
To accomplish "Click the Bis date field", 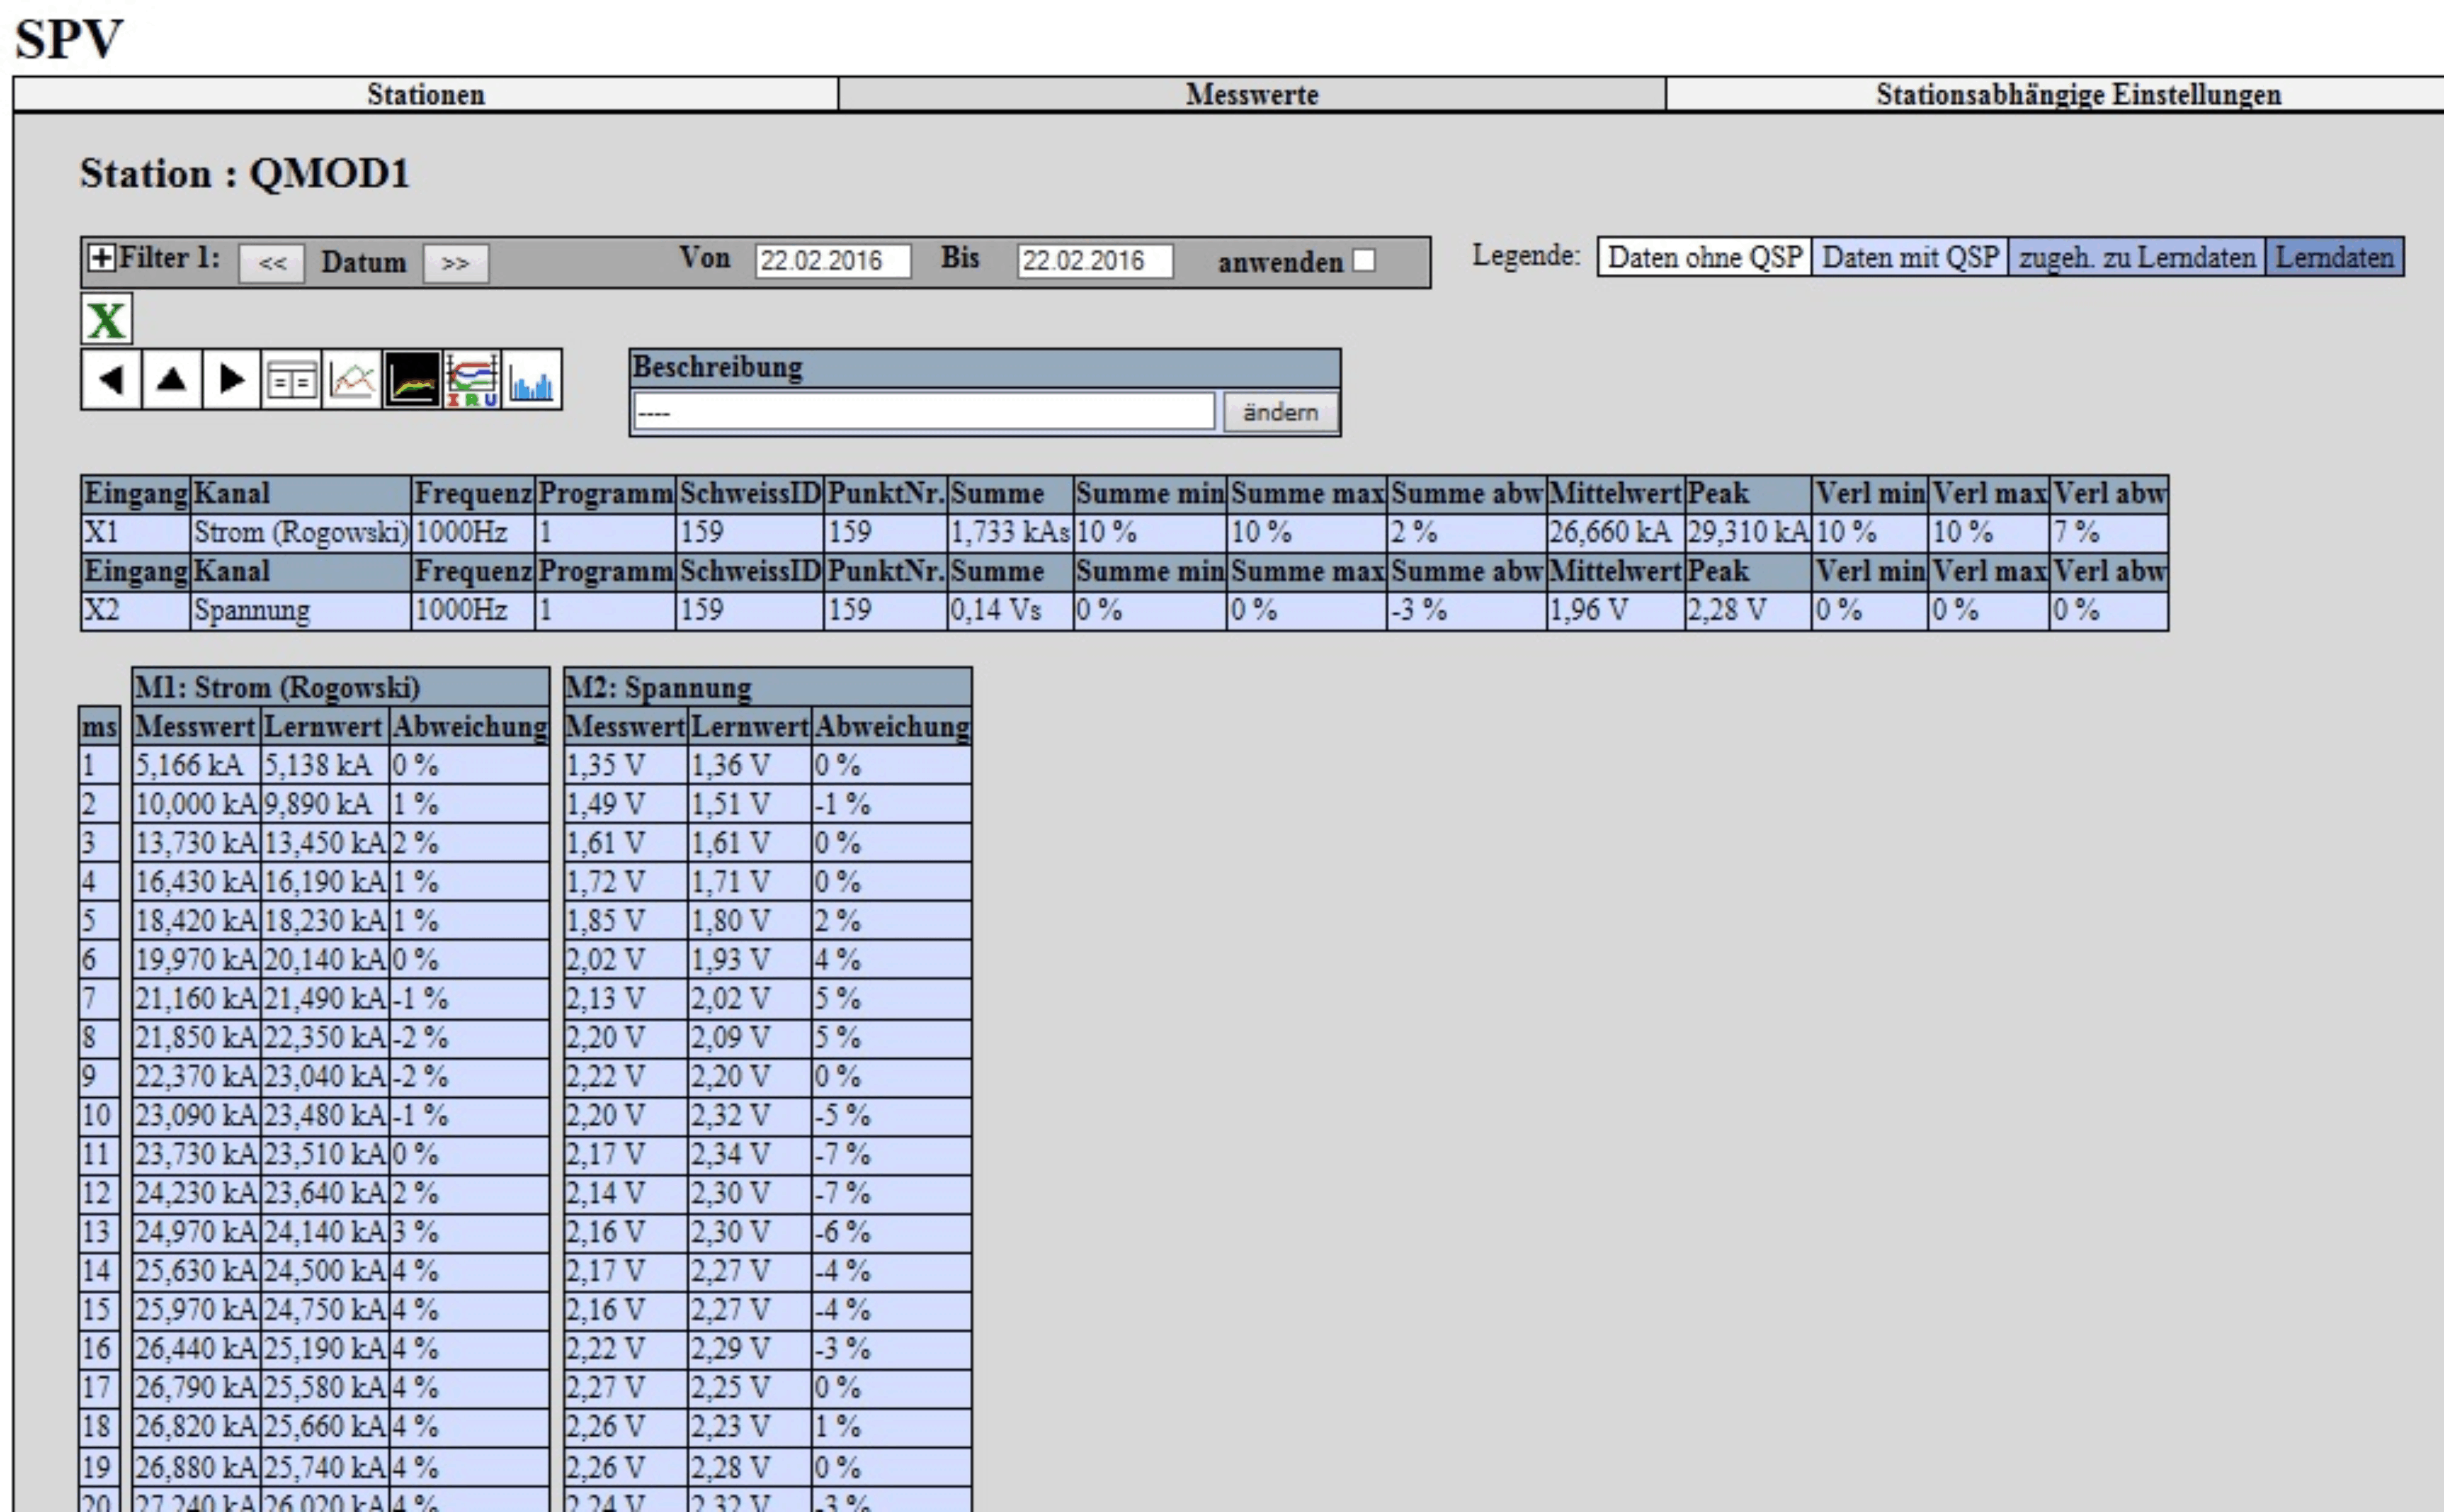I will [1095, 261].
